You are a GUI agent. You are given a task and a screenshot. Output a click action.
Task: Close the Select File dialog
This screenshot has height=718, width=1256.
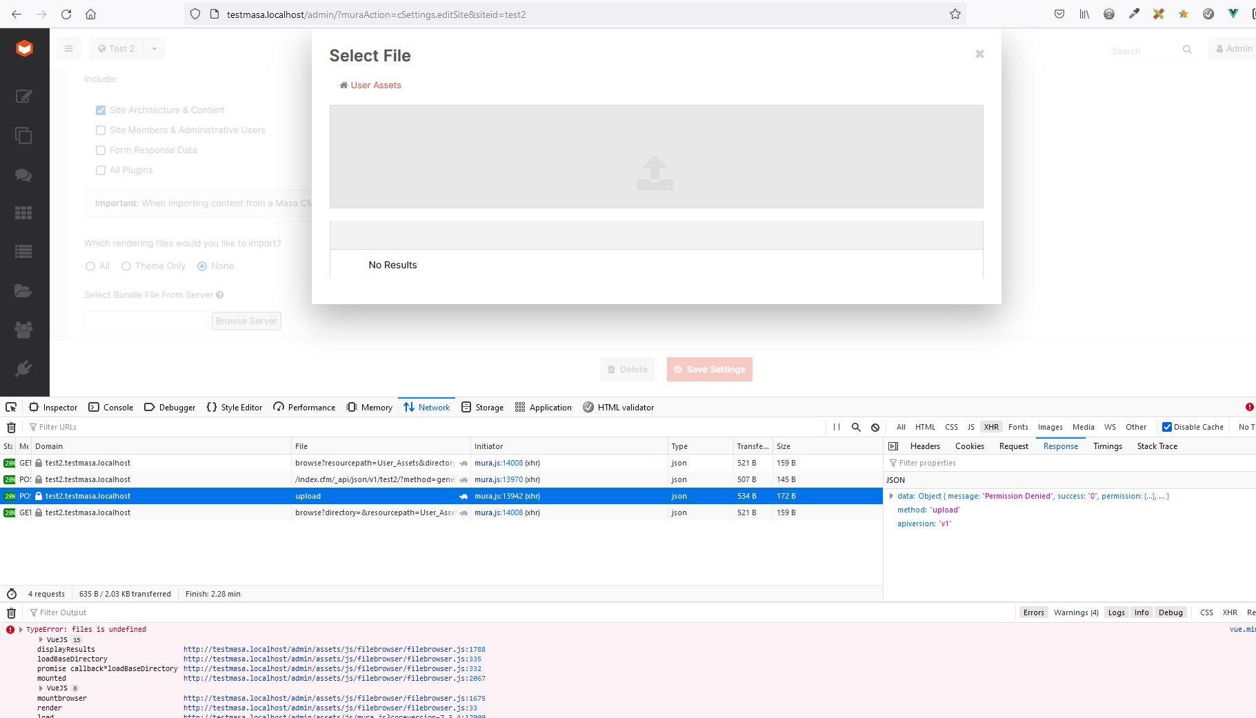pos(979,54)
